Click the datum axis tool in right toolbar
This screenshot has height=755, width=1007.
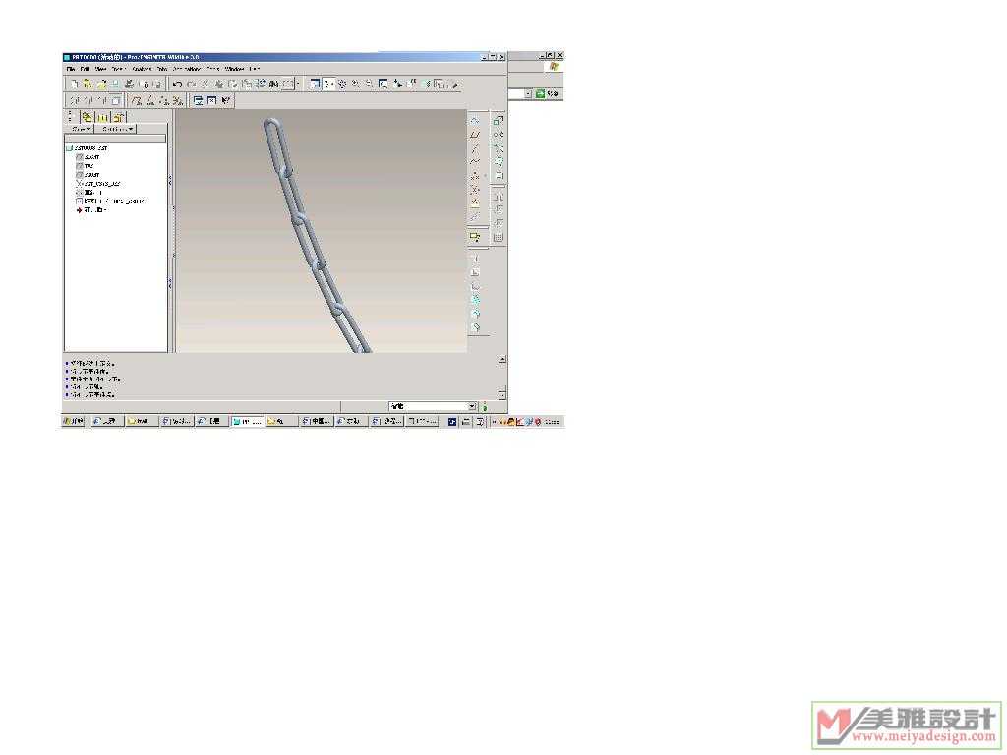475,147
